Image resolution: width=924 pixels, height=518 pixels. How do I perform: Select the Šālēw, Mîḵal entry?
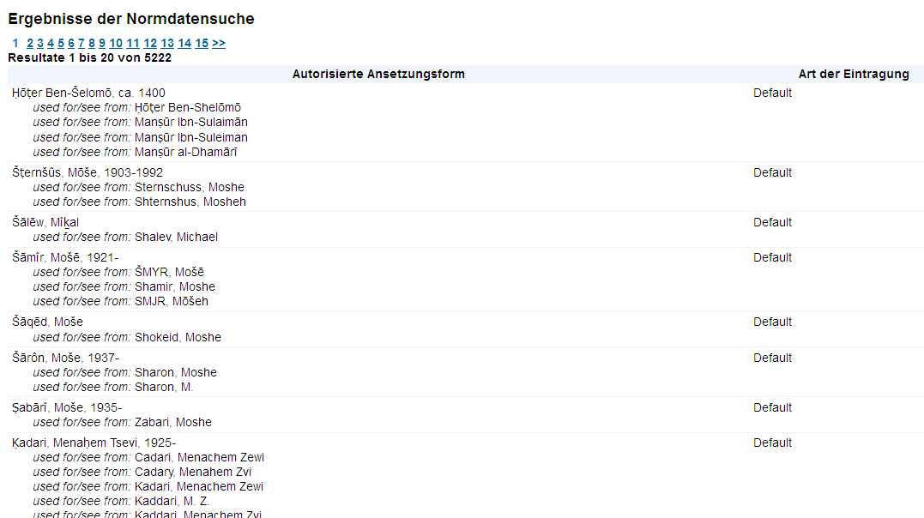click(x=45, y=222)
